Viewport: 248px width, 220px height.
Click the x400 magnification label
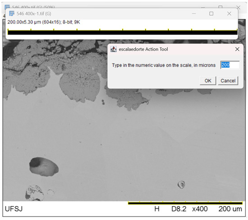click(x=200, y=209)
